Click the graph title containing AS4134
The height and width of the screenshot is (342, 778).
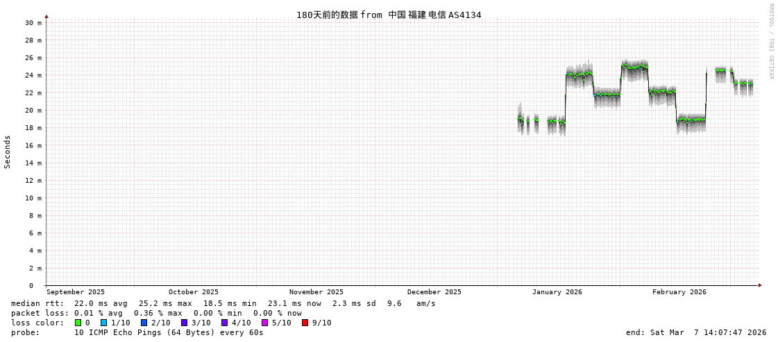click(389, 15)
